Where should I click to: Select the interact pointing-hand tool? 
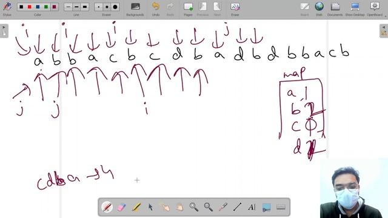tap(165, 207)
